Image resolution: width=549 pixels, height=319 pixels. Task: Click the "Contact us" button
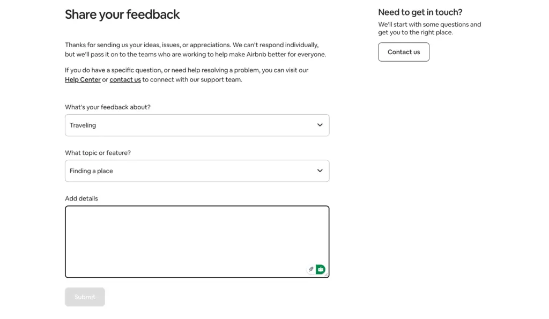[403, 52]
